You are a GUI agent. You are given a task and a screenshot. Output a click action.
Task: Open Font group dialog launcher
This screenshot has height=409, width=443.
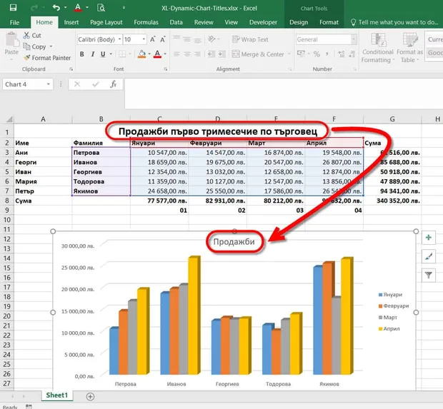coord(166,69)
